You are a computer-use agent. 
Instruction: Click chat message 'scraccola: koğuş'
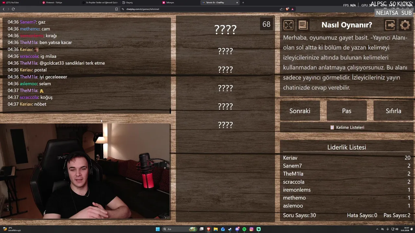tap(30, 97)
